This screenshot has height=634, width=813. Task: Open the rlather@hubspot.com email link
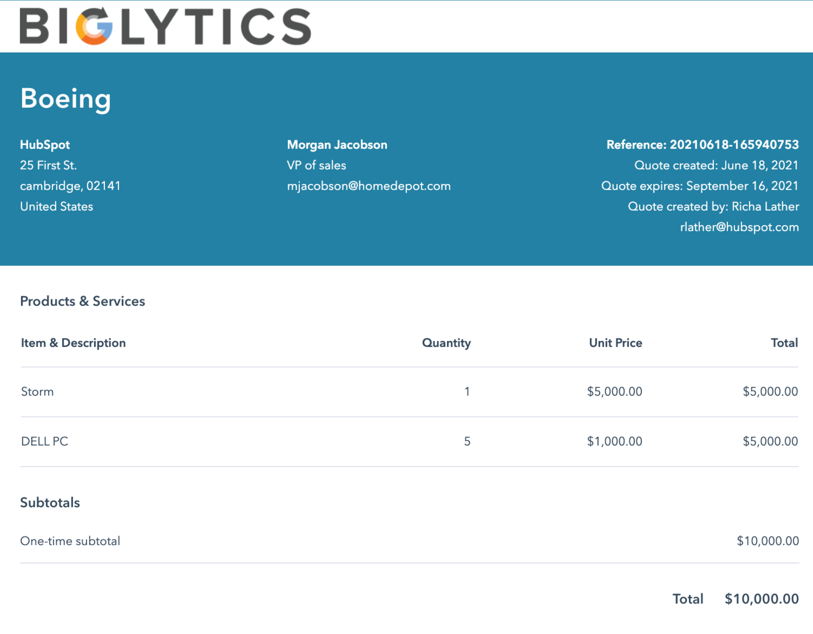point(740,227)
